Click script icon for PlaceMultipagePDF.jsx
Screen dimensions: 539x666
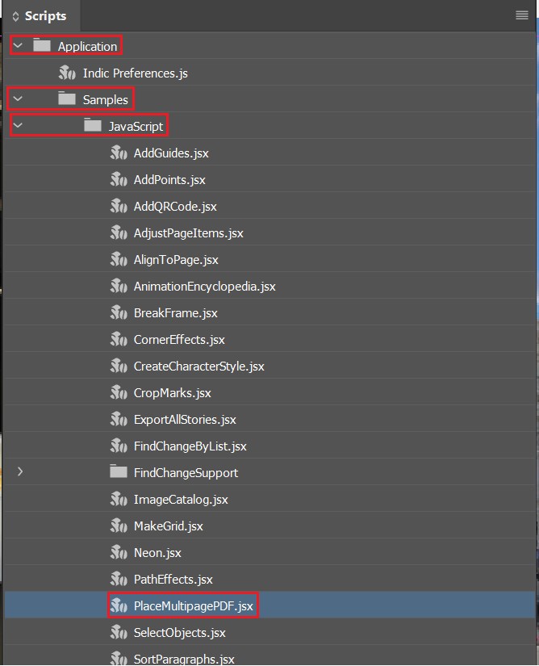[x=119, y=605]
